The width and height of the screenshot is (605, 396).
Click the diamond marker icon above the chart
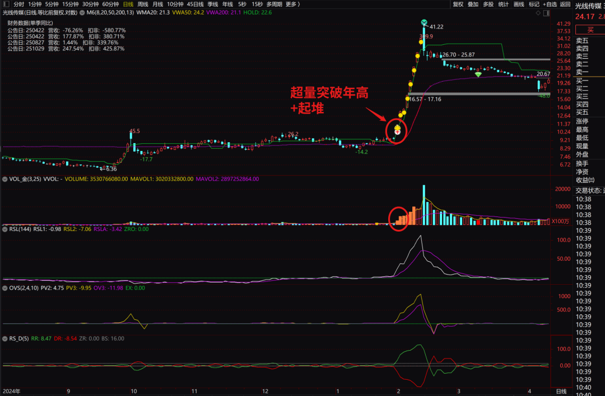pos(538,13)
